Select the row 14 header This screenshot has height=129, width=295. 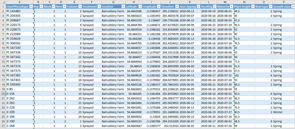[3, 66]
